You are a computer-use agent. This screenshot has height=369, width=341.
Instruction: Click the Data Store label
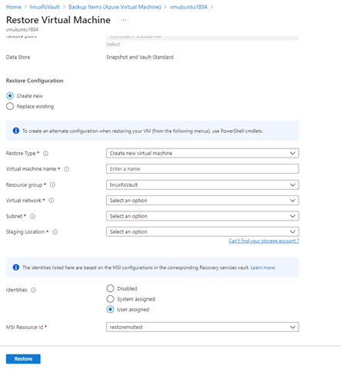click(18, 57)
